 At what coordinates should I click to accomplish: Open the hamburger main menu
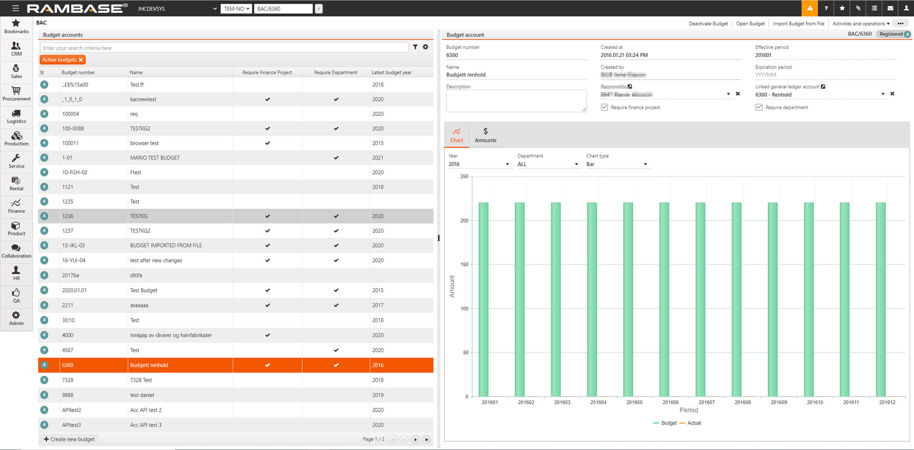coord(15,8)
